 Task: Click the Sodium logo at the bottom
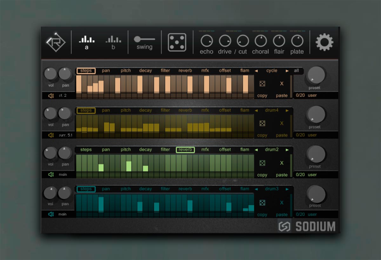(307, 227)
